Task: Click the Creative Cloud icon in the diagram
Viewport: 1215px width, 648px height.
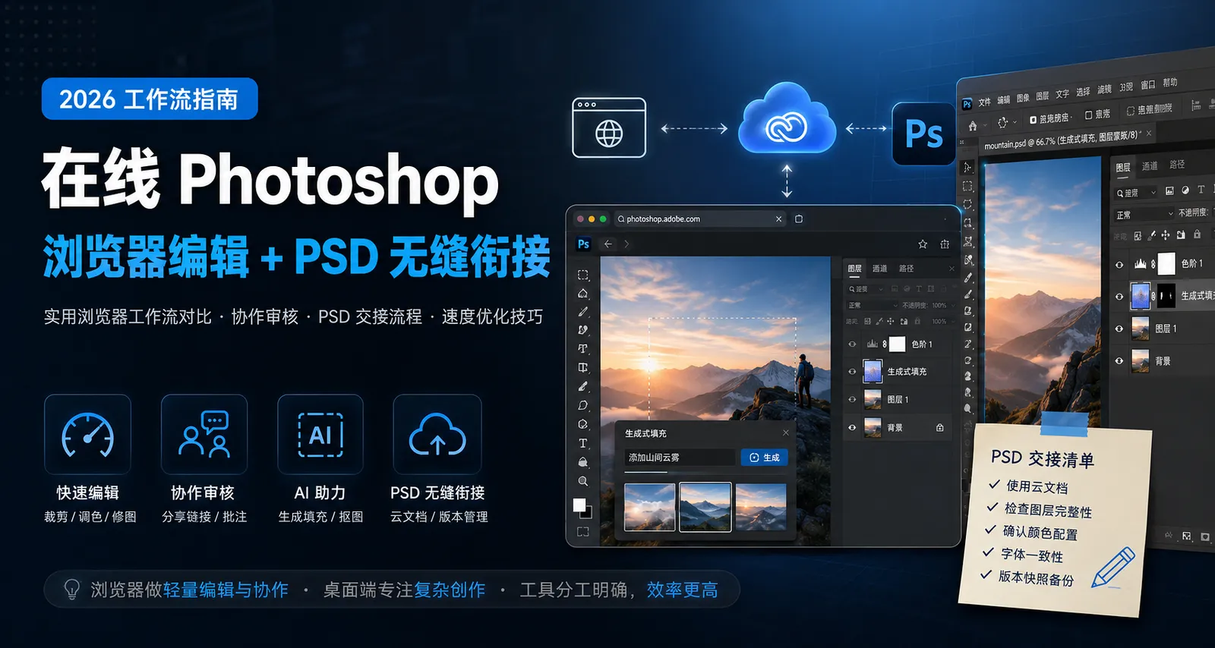Action: click(x=787, y=118)
